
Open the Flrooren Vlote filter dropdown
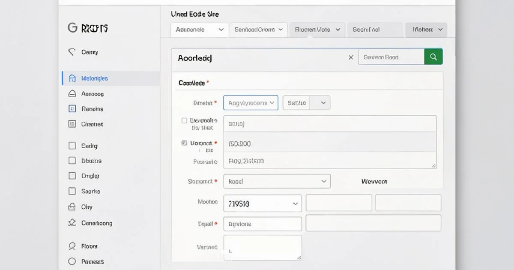pos(317,30)
